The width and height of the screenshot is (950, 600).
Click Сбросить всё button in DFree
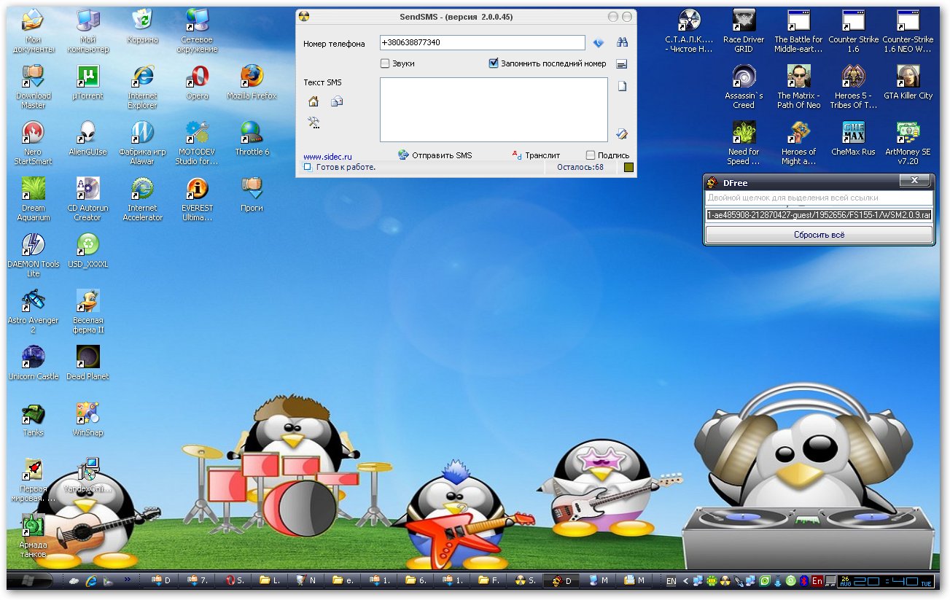point(819,235)
